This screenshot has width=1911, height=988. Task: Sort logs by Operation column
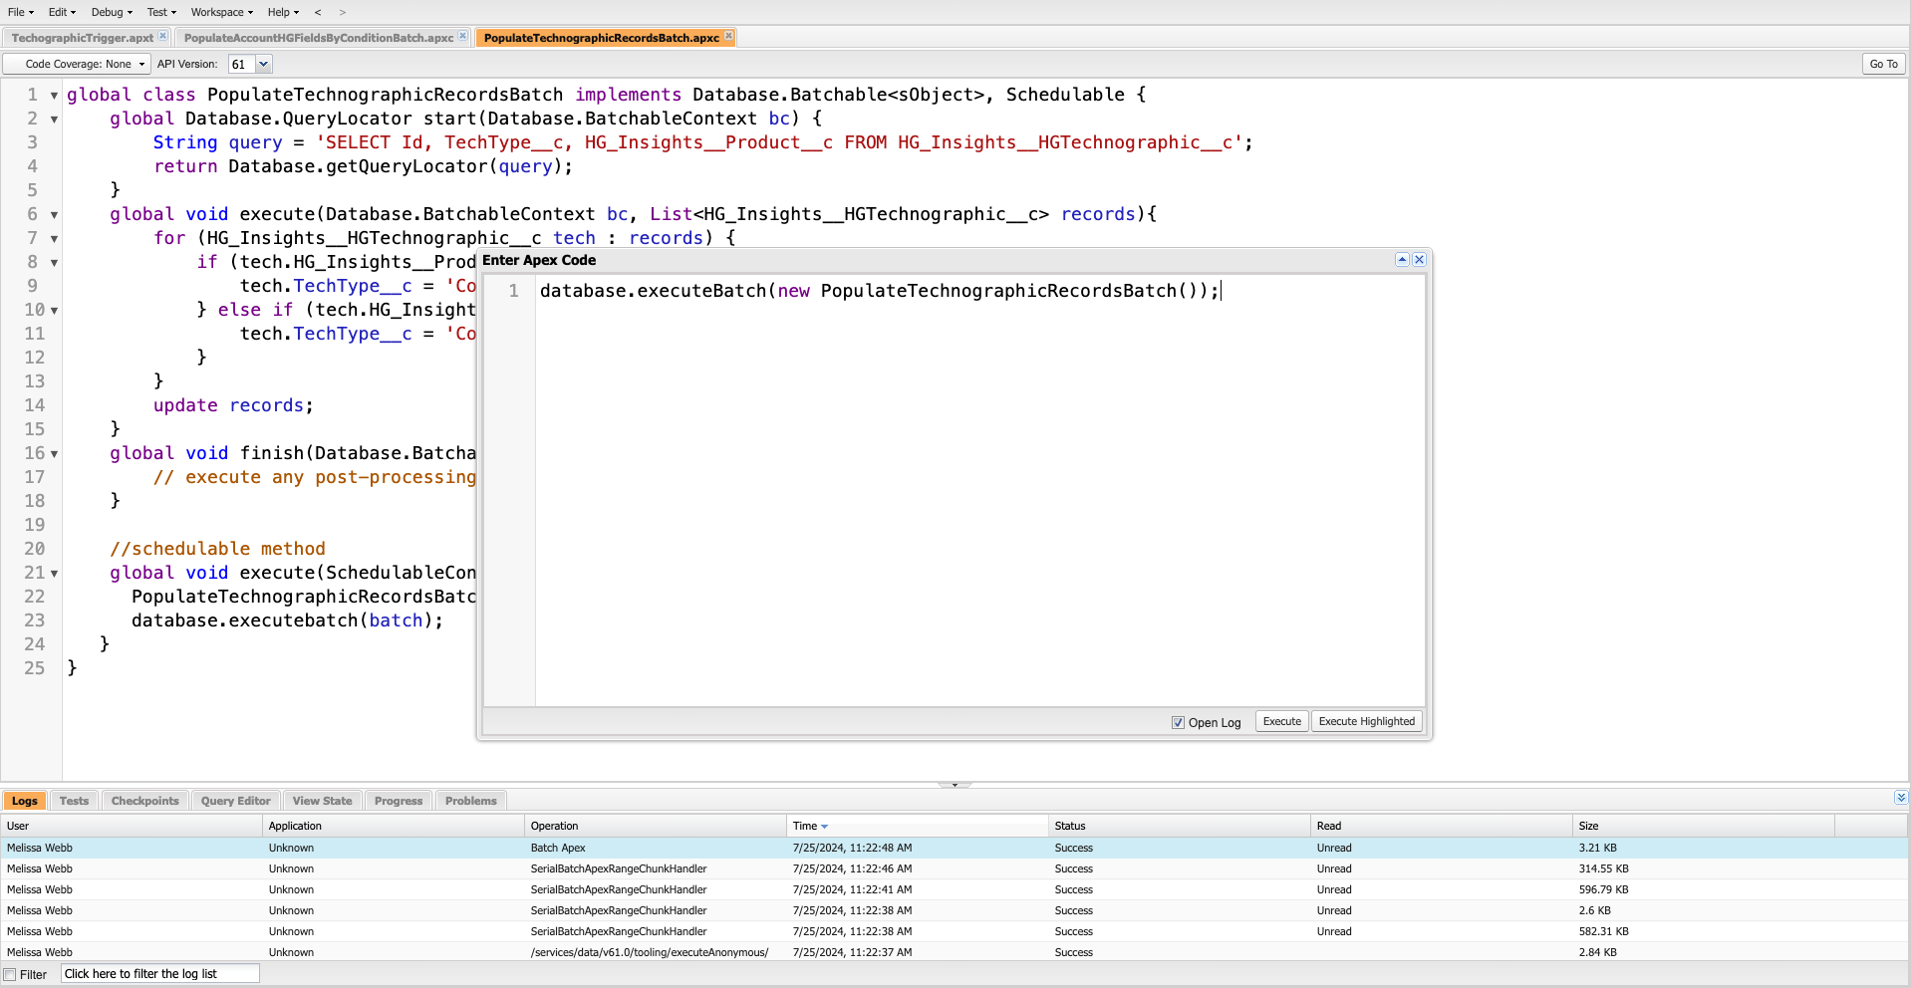coord(656,826)
